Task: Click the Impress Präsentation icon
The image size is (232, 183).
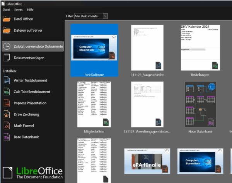Action: point(7,103)
